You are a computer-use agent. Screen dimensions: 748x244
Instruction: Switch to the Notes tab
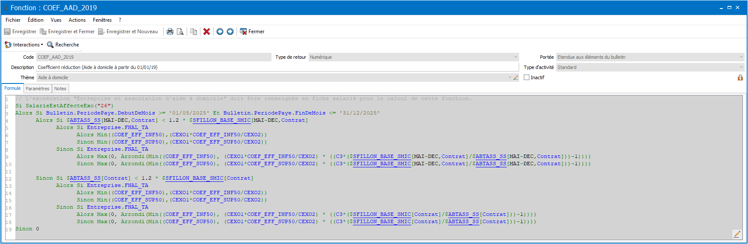pos(60,89)
